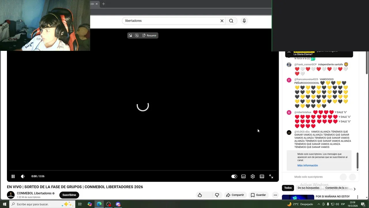Open a new browser tab with plus
This screenshot has height=208, width=369.
point(103,4)
